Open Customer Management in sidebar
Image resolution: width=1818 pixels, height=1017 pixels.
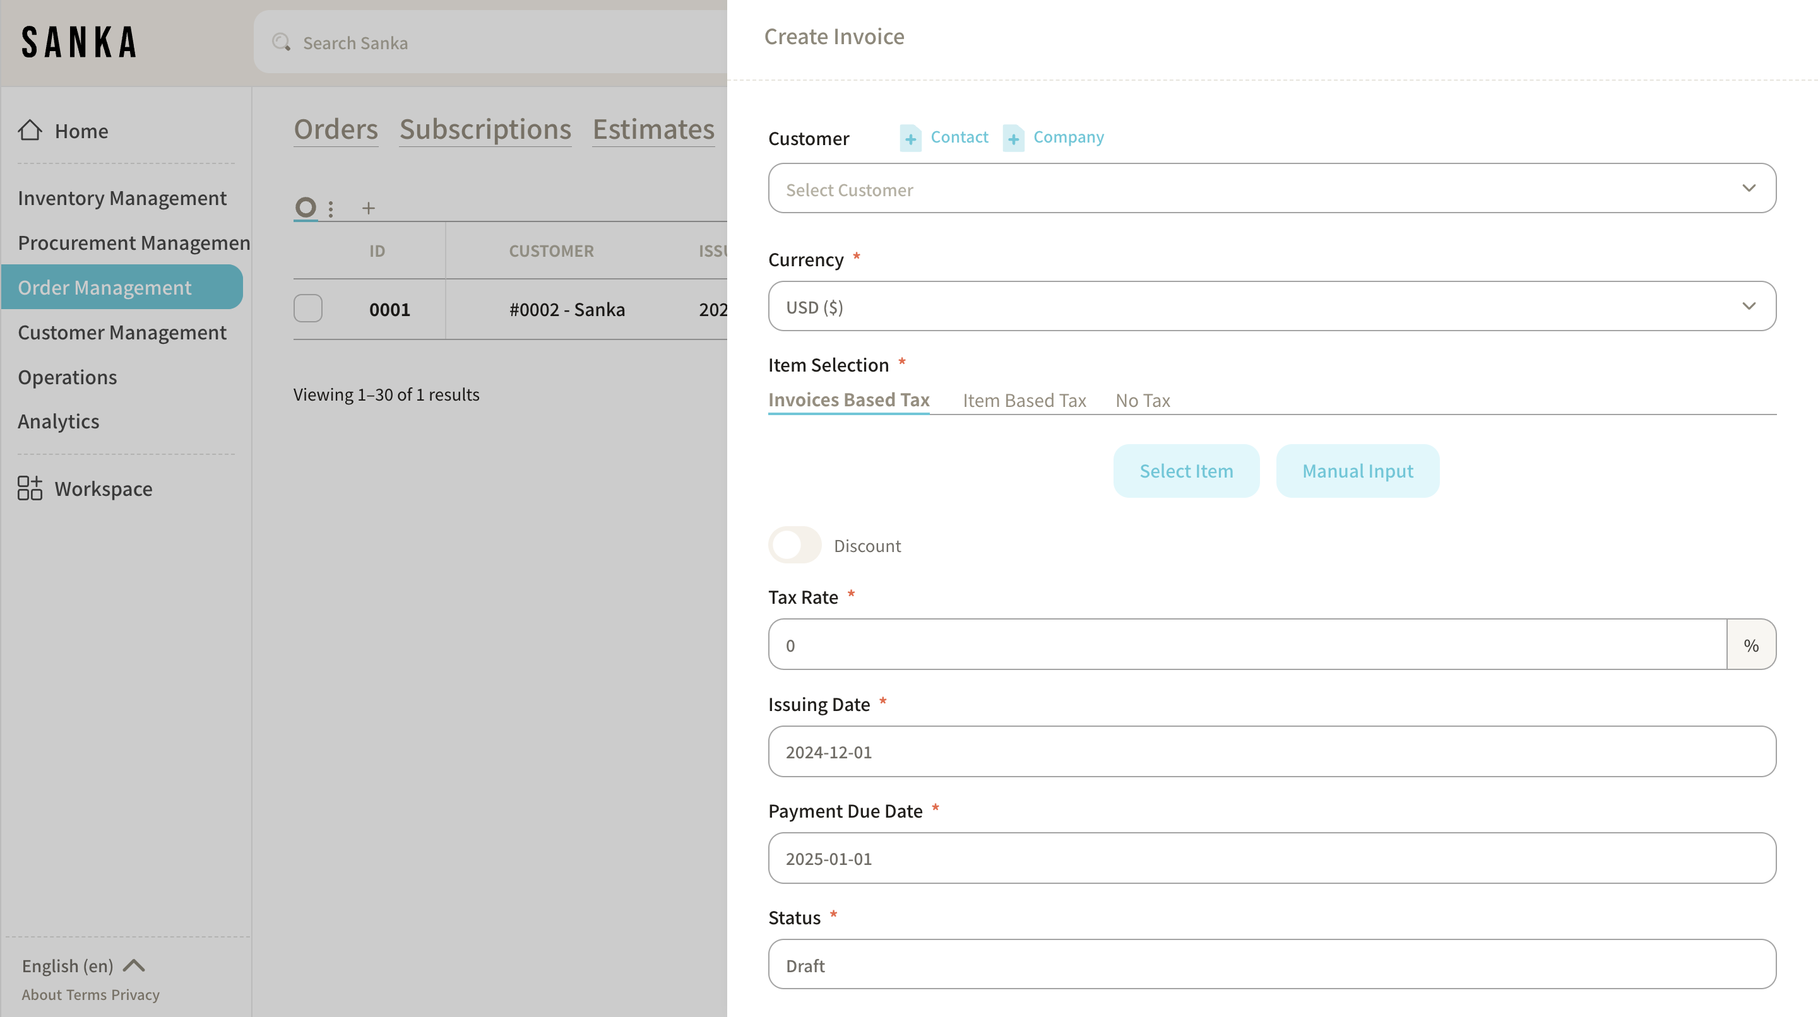tap(122, 332)
